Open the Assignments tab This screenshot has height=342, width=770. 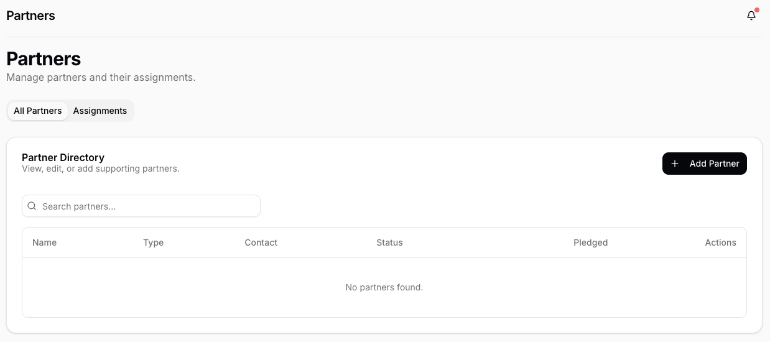point(100,111)
